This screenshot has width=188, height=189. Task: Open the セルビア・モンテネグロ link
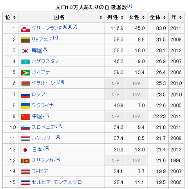(57, 182)
